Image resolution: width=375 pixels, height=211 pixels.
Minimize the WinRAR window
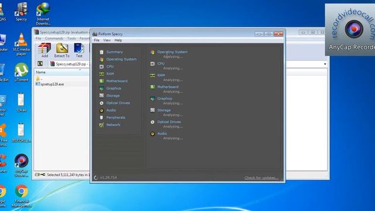303,32
